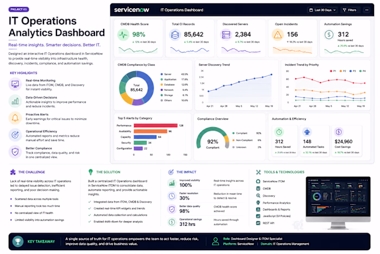Click the Open Incidents warning triangle icon
The width and height of the screenshot is (380, 254).
[x=278, y=35]
